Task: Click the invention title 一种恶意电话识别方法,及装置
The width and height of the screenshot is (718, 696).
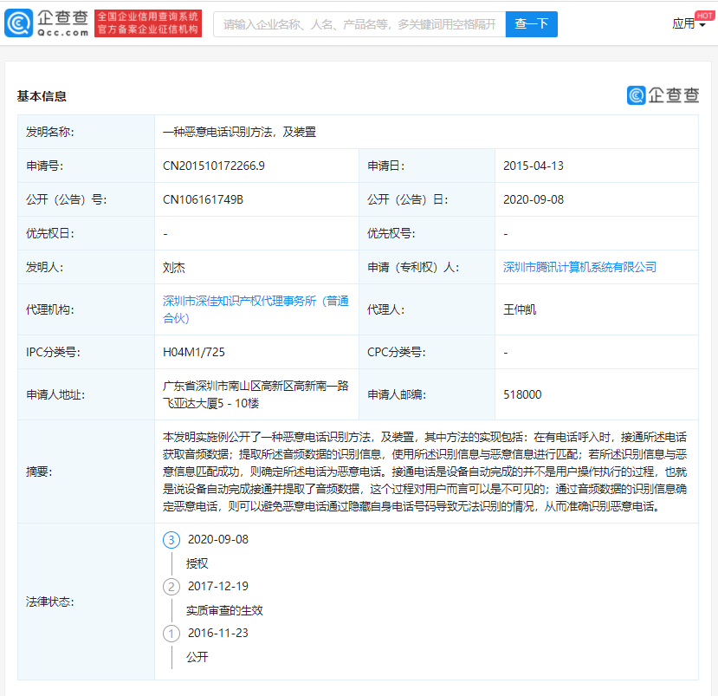Action: point(239,132)
